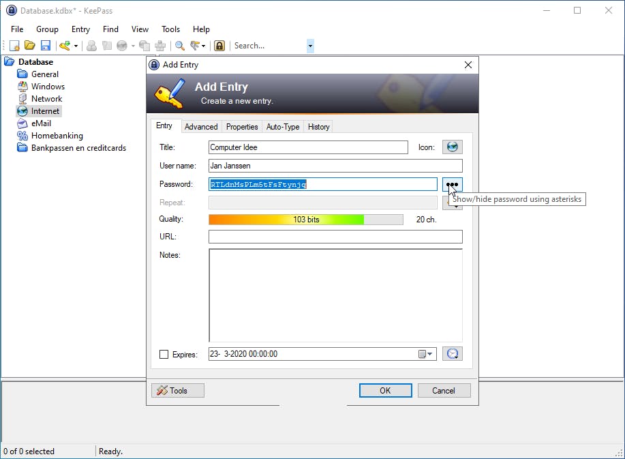Switch to the Properties tab
This screenshot has width=625, height=459.
coord(242,127)
